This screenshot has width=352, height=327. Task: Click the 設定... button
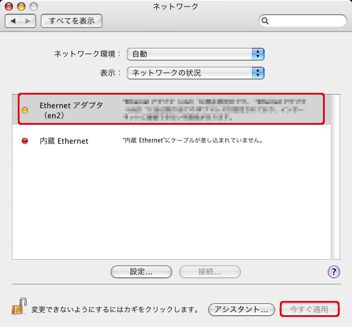click(141, 272)
